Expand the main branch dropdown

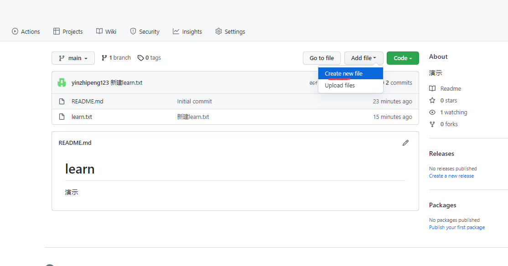pyautogui.click(x=73, y=58)
